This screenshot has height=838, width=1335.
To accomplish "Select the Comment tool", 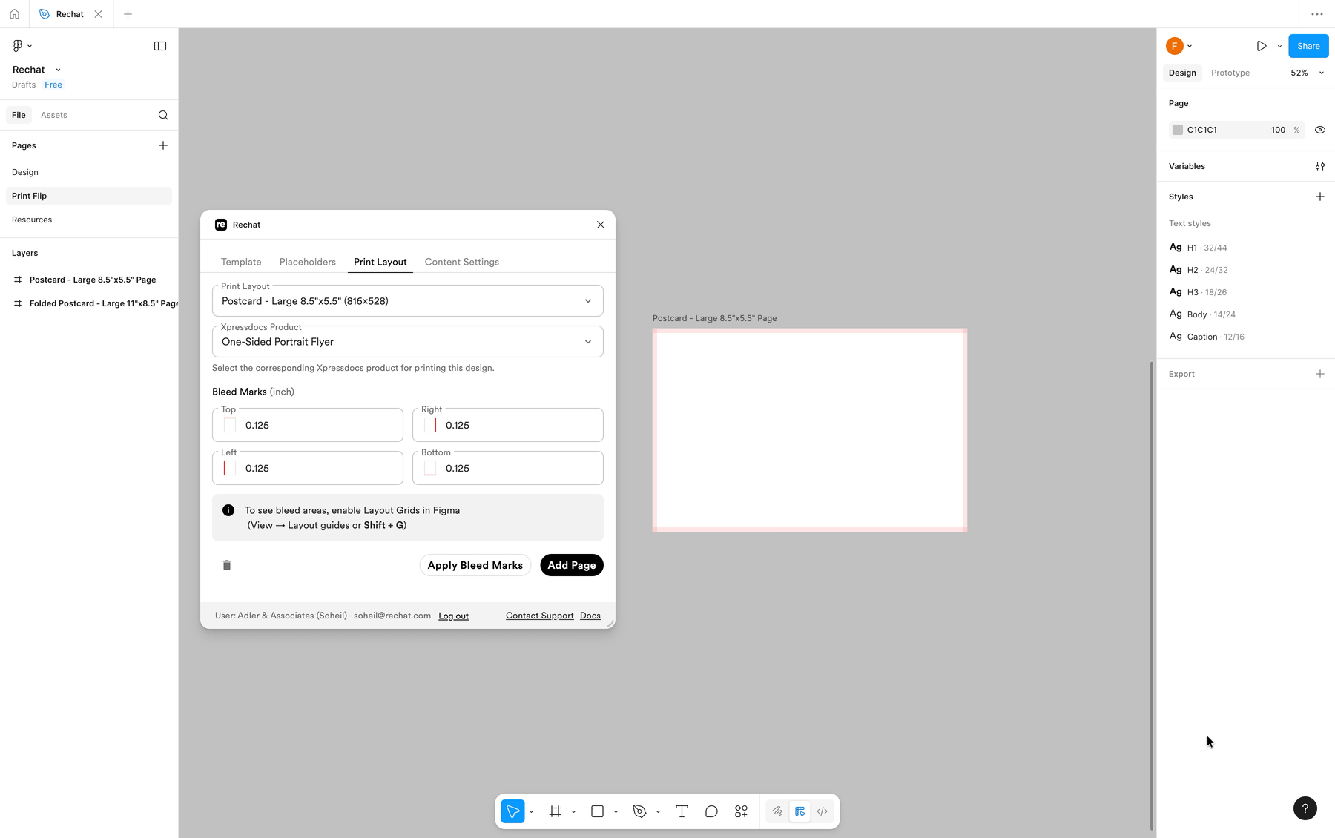I will click(x=711, y=811).
